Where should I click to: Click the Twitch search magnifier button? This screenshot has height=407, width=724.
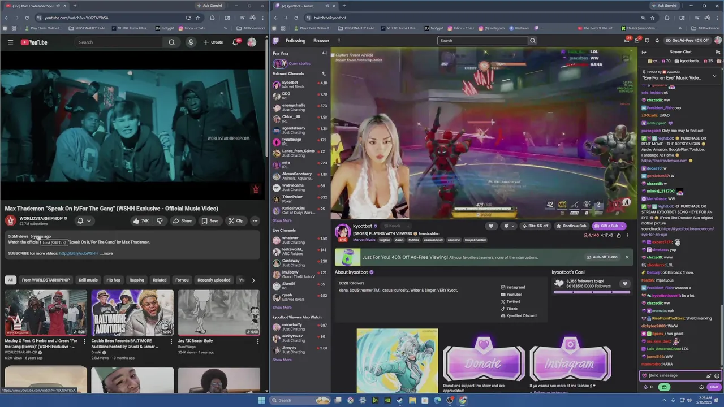point(532,41)
